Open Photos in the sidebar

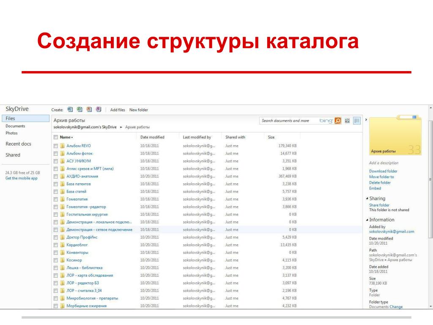(x=11, y=133)
